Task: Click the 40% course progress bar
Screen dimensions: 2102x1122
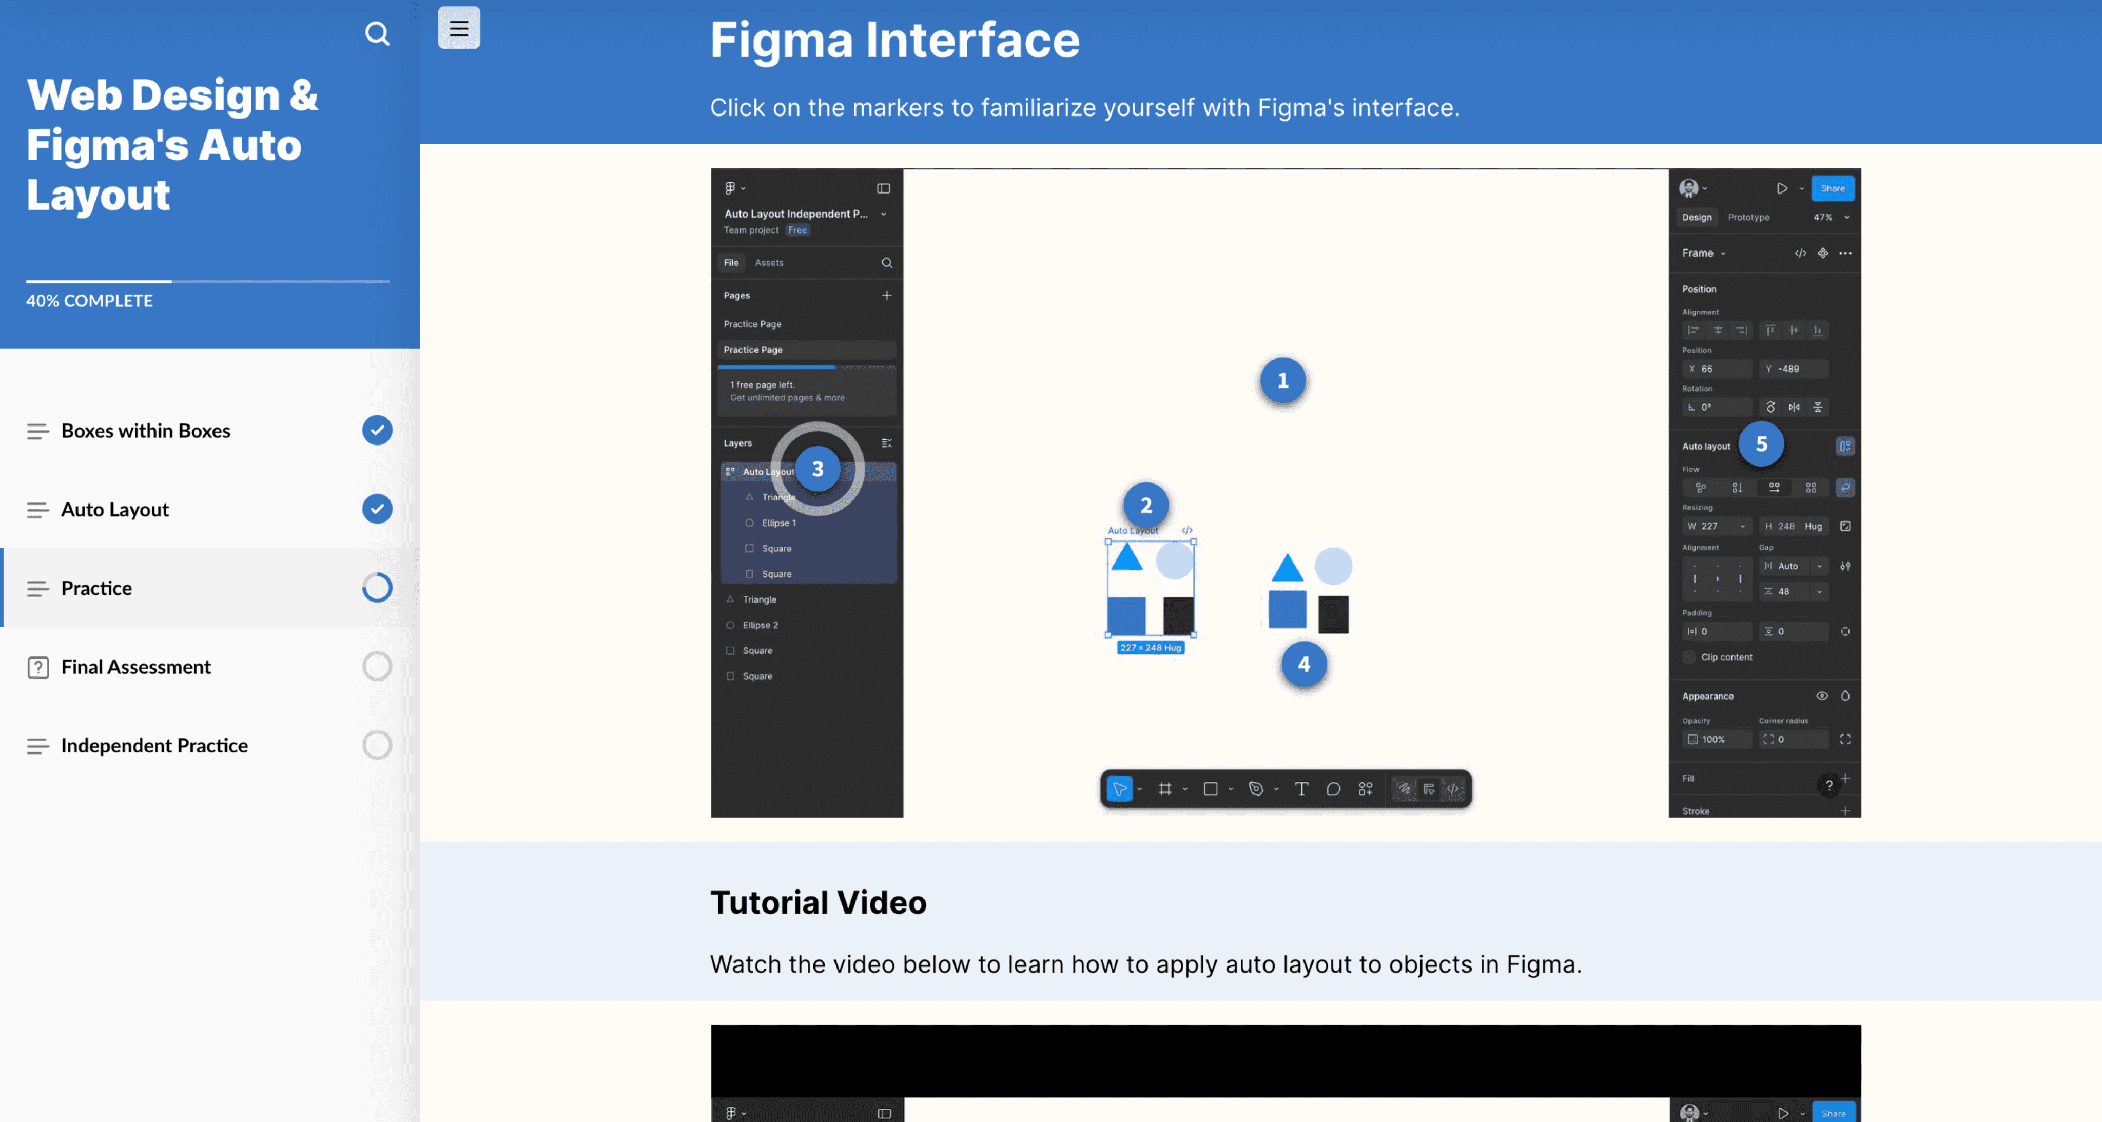Action: pos(207,281)
